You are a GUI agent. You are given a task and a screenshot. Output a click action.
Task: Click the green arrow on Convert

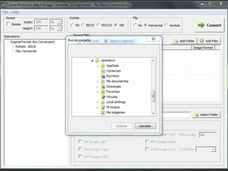point(201,25)
